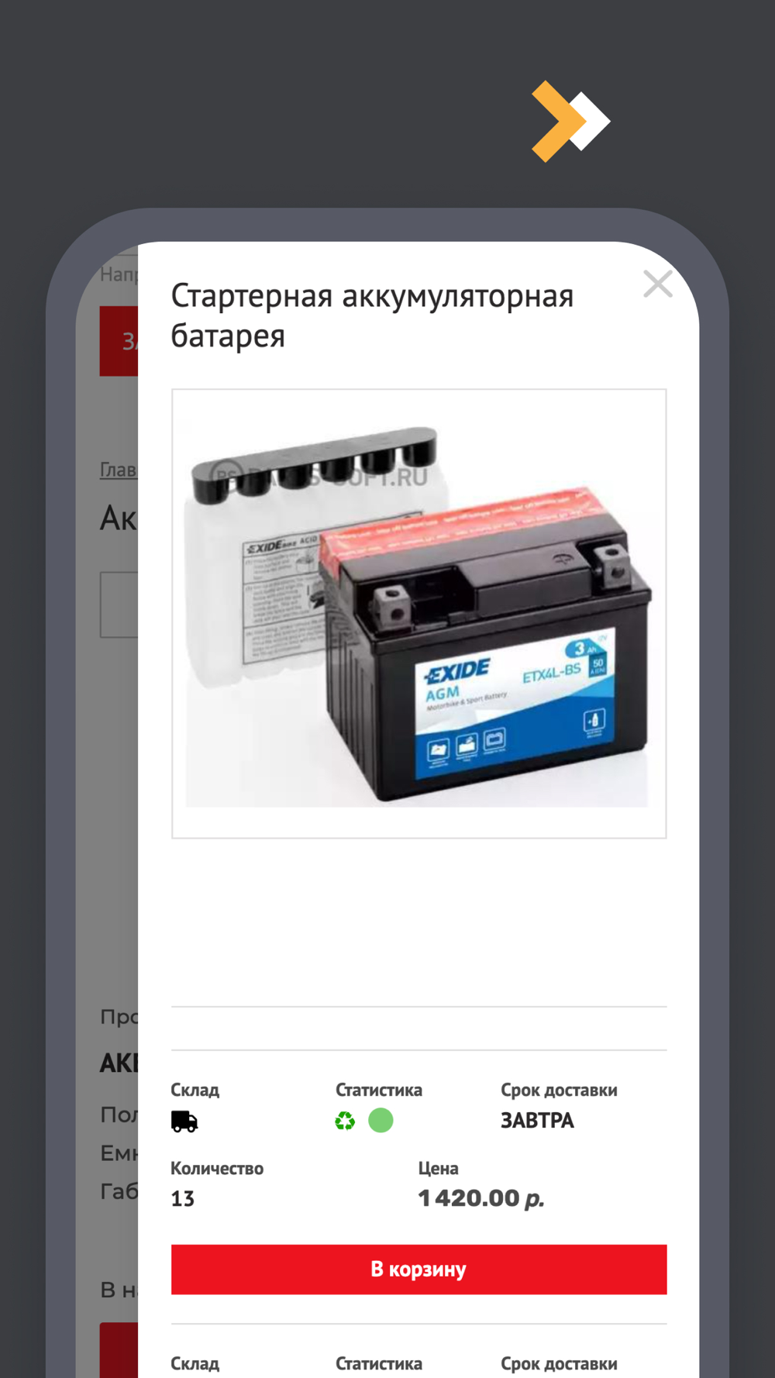Open the Exide ETX4L-BS battery photo
This screenshot has height=1378, width=775.
[x=418, y=614]
